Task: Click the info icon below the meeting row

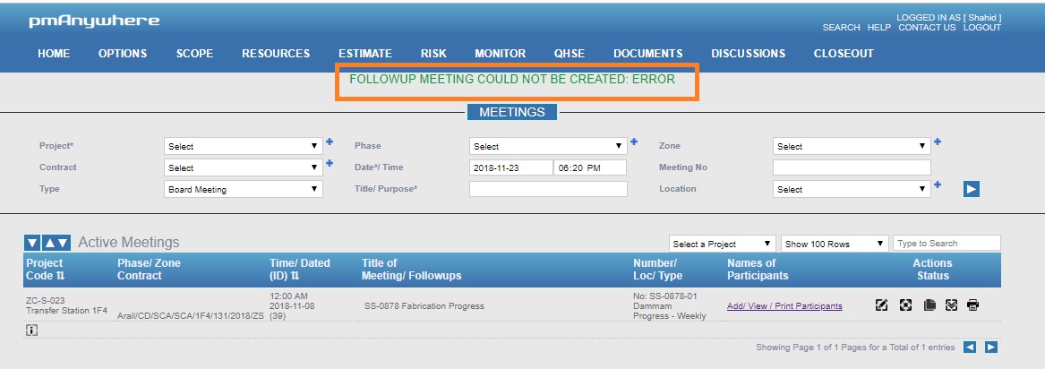Action: [31, 330]
